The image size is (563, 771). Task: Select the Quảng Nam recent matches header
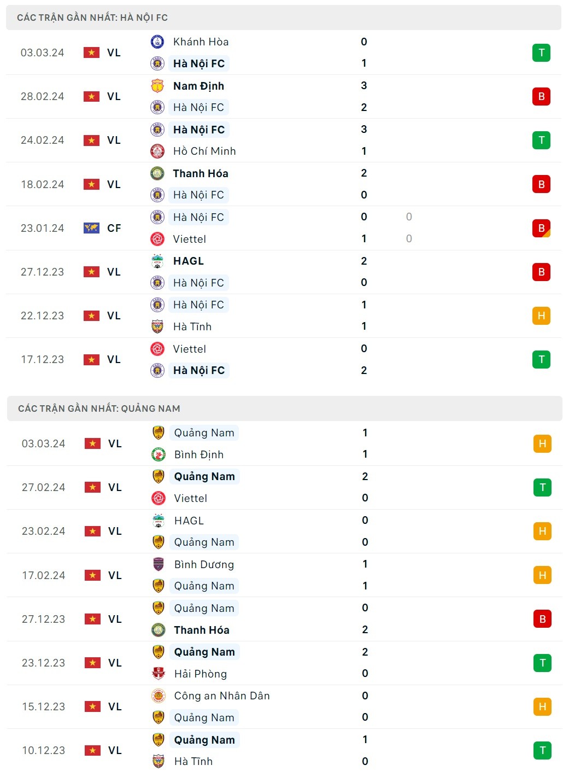pos(99,408)
